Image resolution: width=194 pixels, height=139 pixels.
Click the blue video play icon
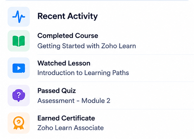pyautogui.click(x=19, y=68)
